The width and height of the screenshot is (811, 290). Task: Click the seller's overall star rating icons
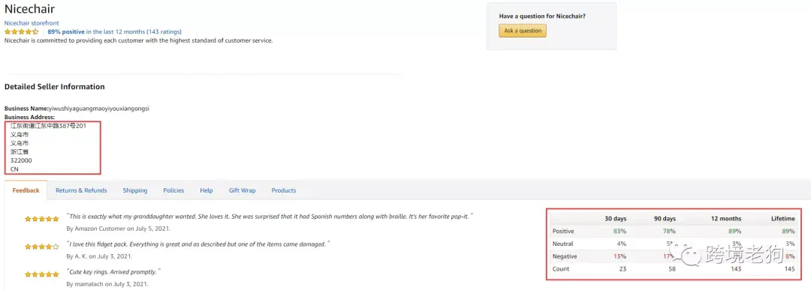coord(21,31)
